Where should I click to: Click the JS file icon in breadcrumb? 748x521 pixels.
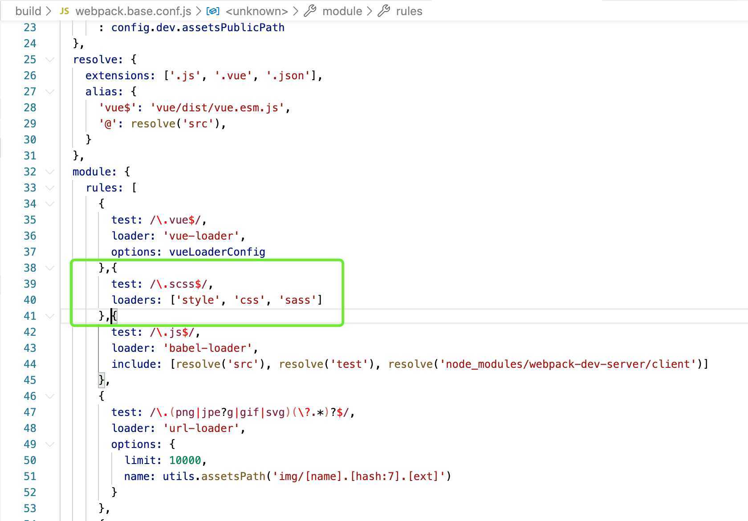pyautogui.click(x=65, y=11)
